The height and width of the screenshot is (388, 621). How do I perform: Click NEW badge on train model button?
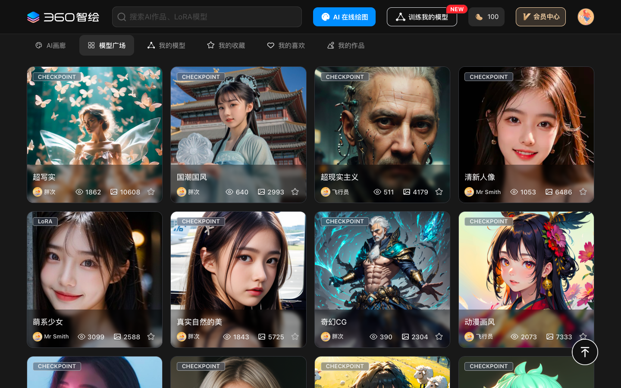[457, 9]
